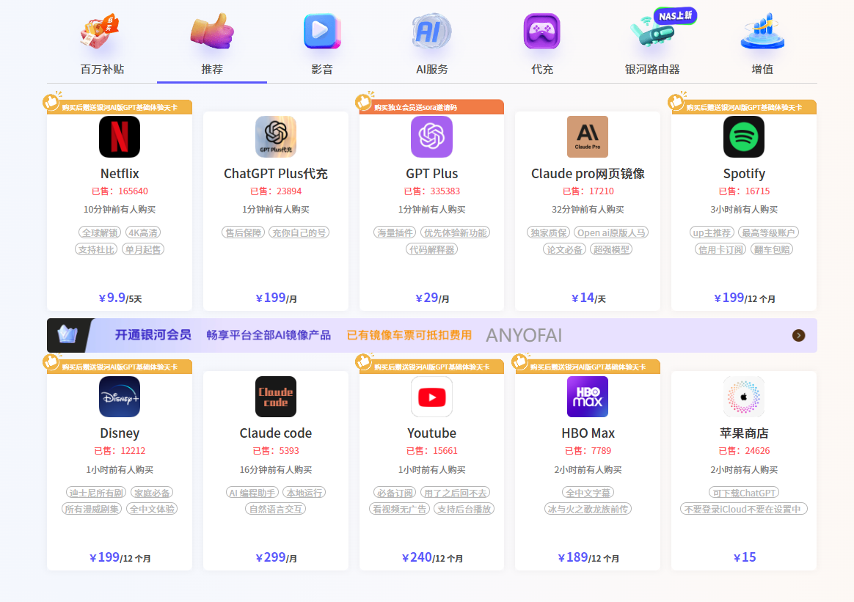Click the 苹果商店 logo icon
This screenshot has width=854, height=602.
(x=744, y=397)
